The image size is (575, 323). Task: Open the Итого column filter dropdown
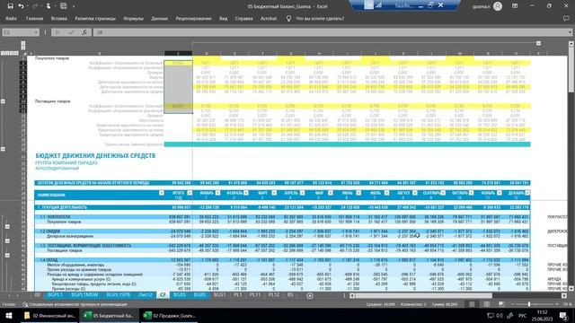pos(190,193)
